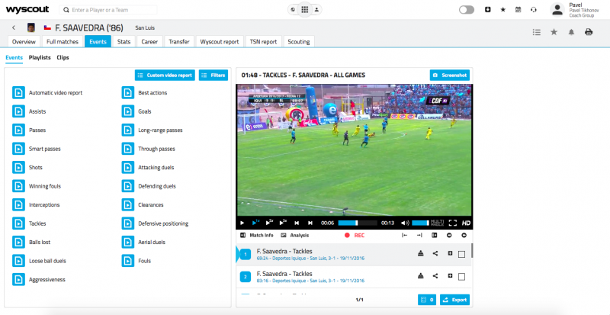The image size is (610, 315).
Task: Open the Tackles event link
Action: click(37, 223)
